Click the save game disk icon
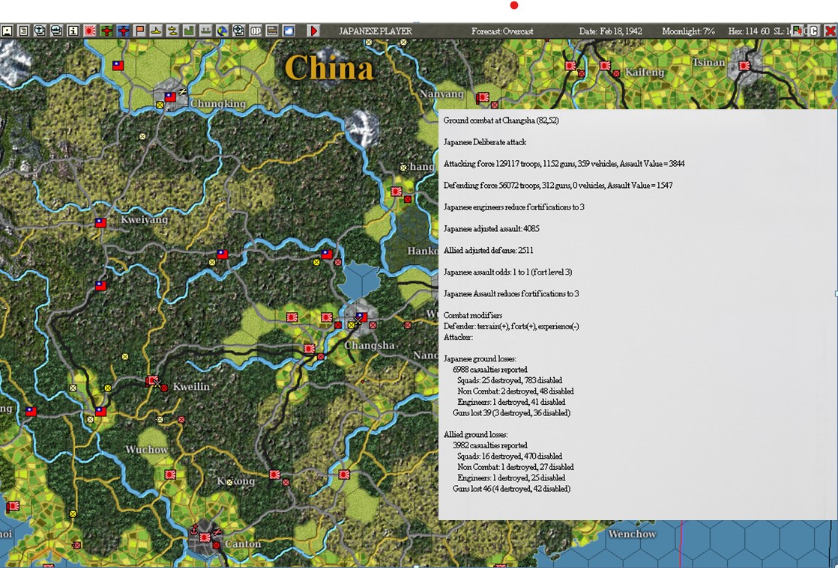838x568 pixels. click(7, 31)
